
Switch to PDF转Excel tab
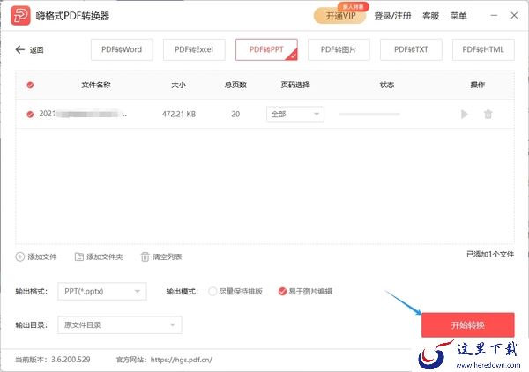[194, 49]
